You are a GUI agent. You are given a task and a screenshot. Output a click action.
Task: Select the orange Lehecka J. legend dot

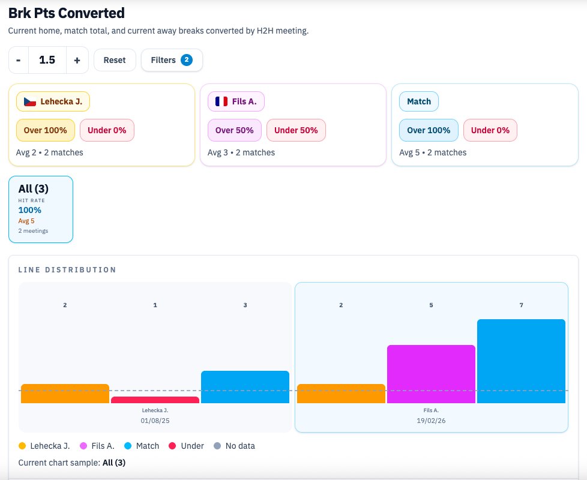(23, 446)
